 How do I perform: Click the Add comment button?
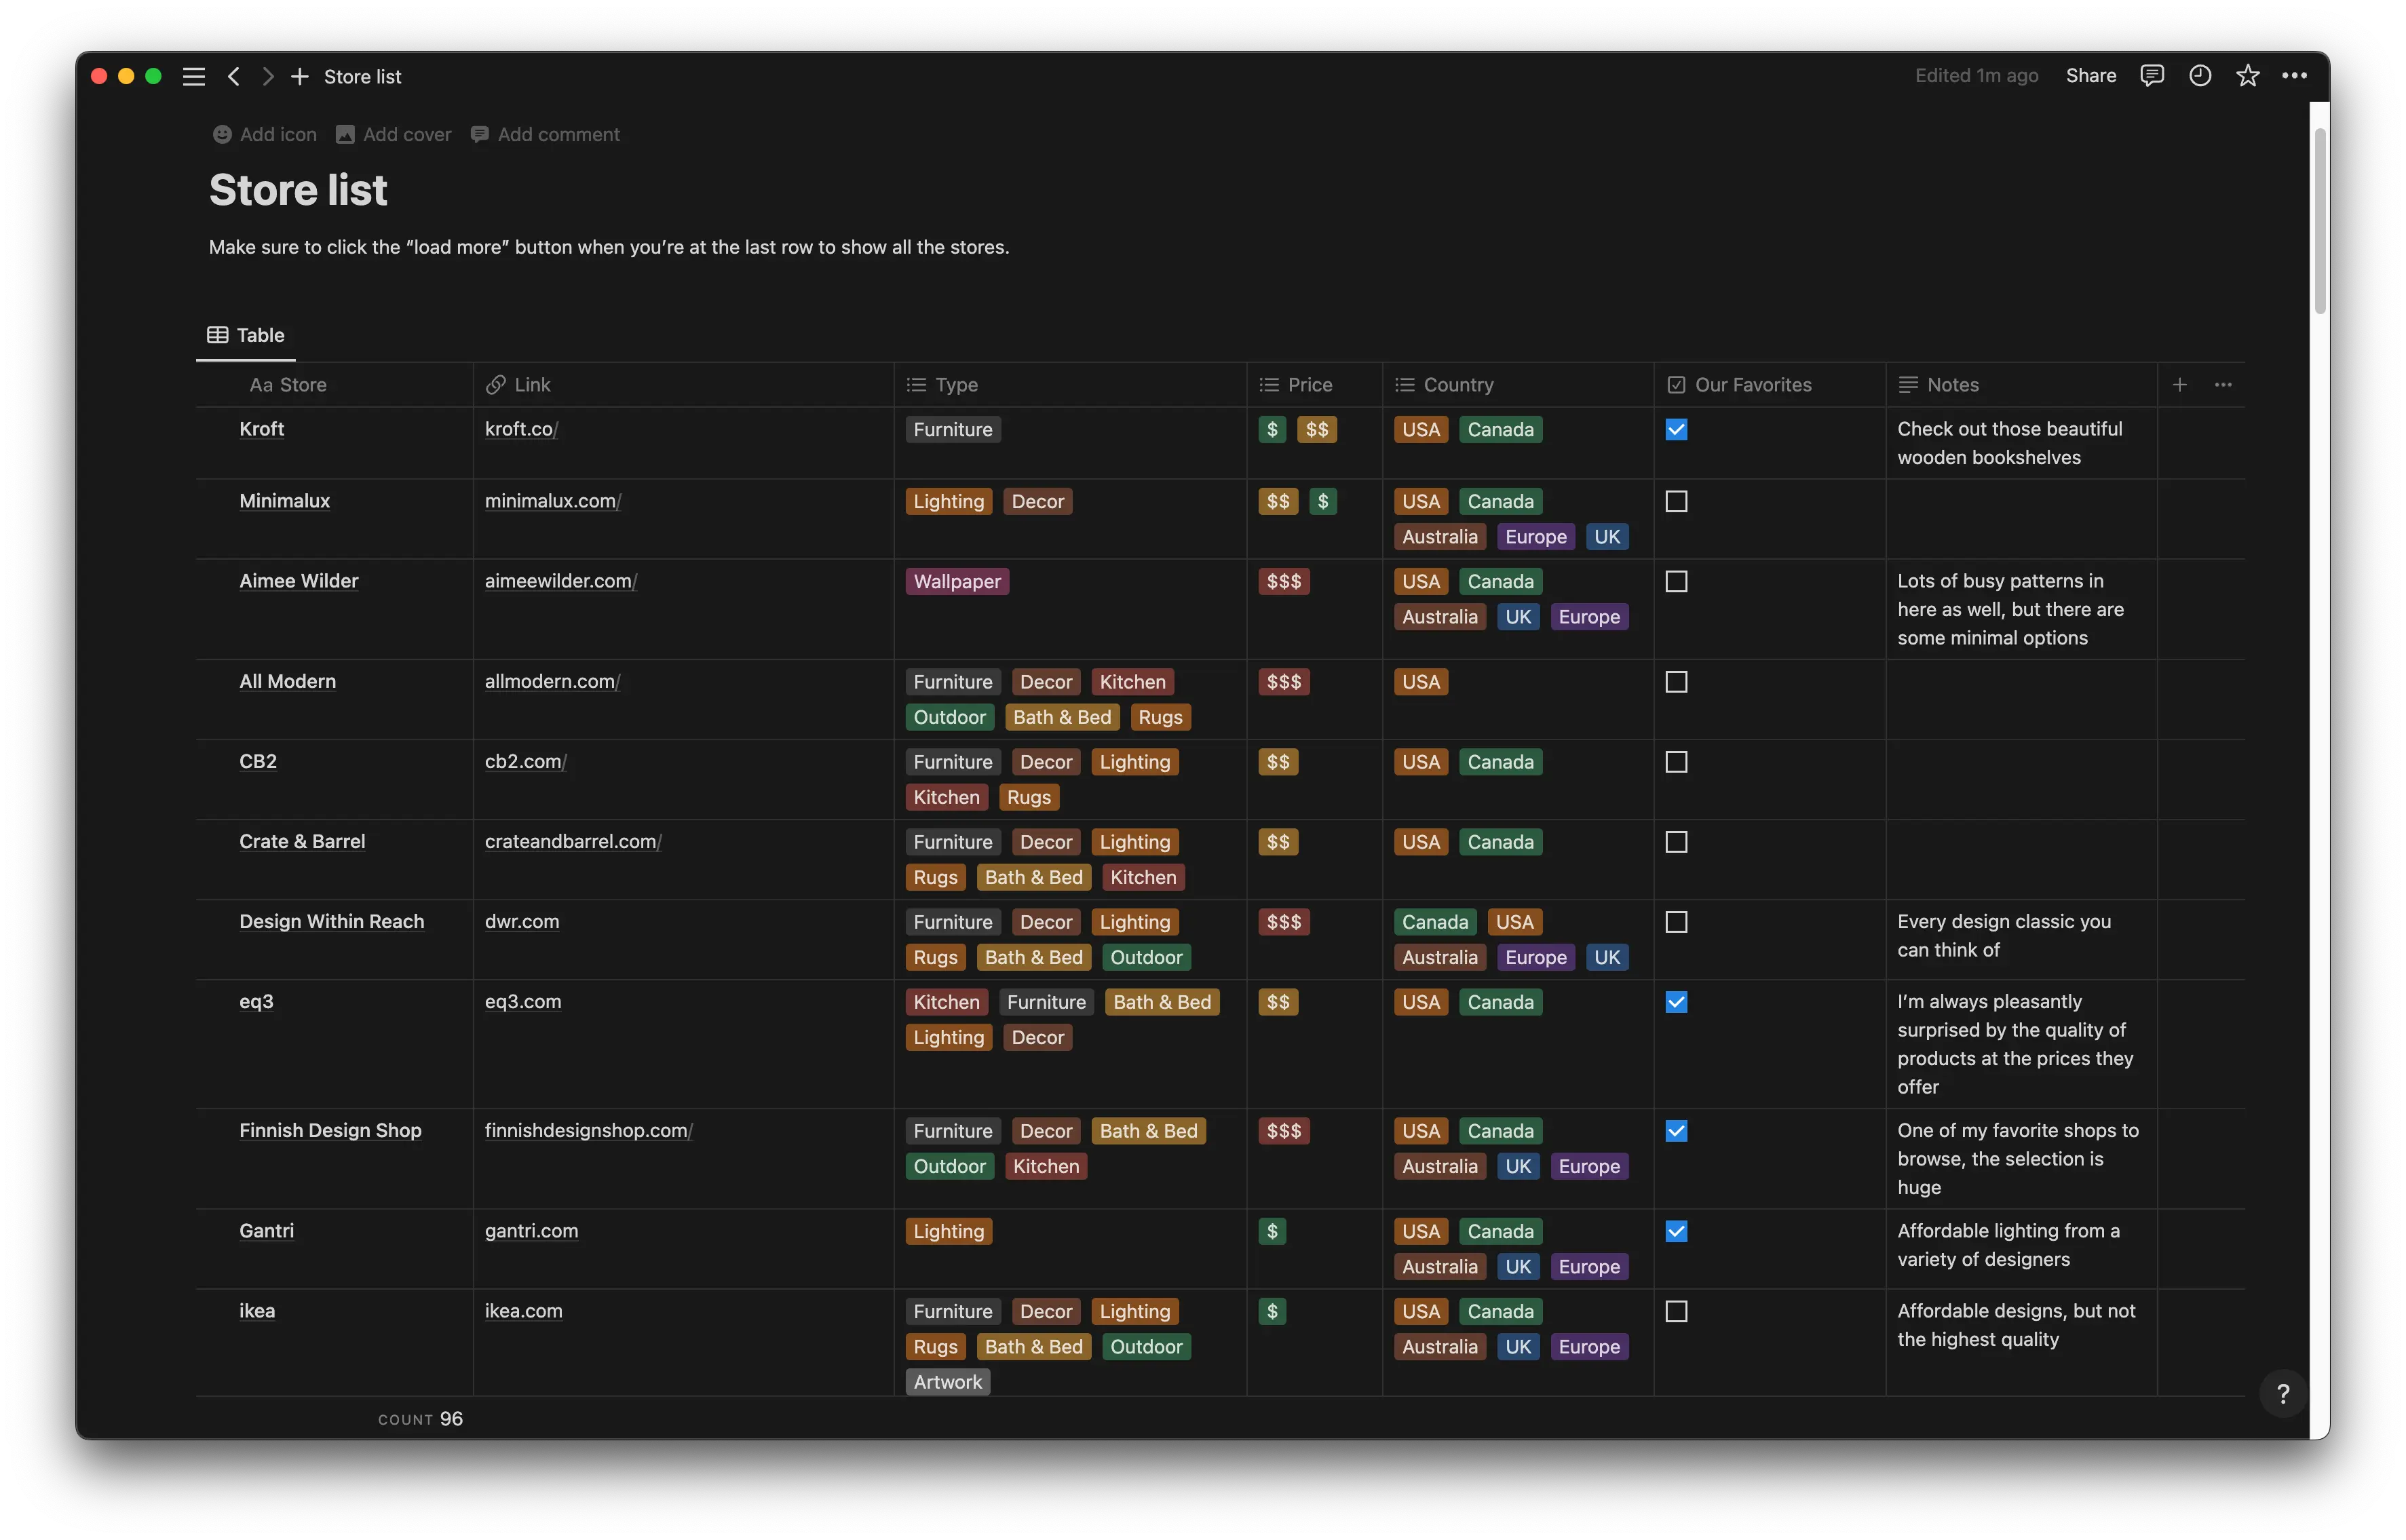[x=545, y=135]
